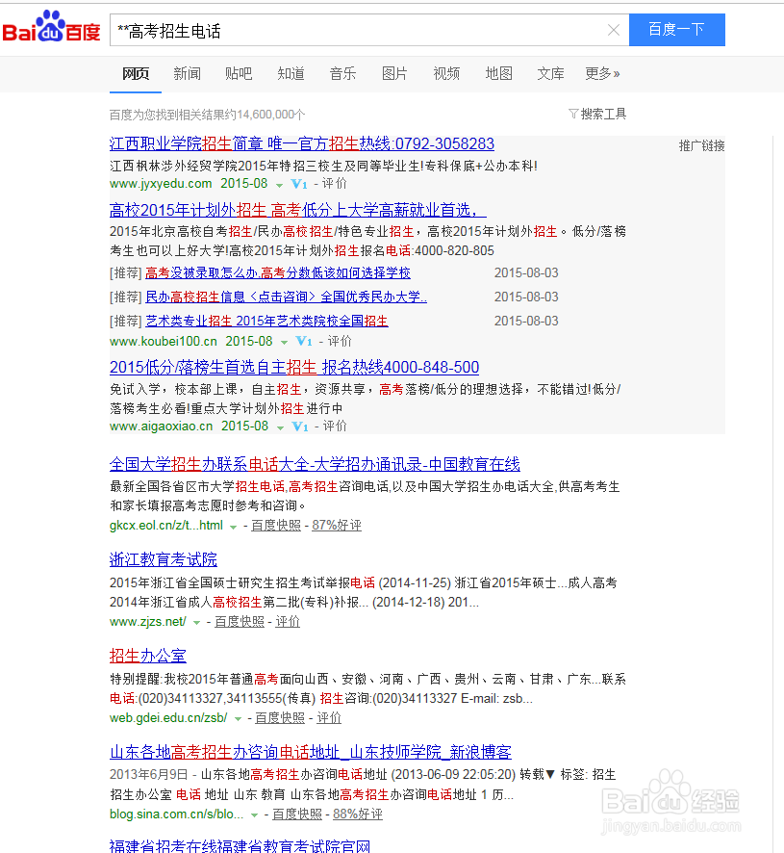This screenshot has width=784, height=853.
Task: Click V1 badge beside www.aigaoxiao.cn
Action: (300, 426)
